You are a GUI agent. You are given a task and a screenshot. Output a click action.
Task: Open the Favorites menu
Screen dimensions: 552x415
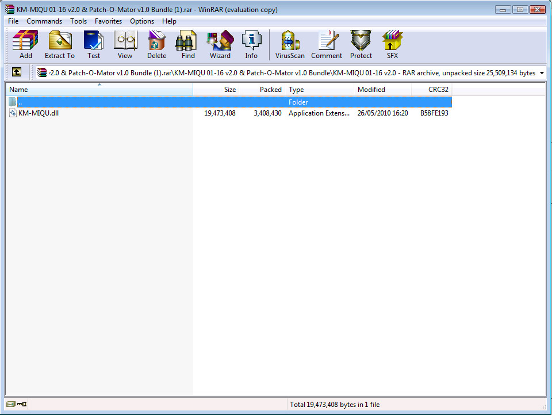109,21
